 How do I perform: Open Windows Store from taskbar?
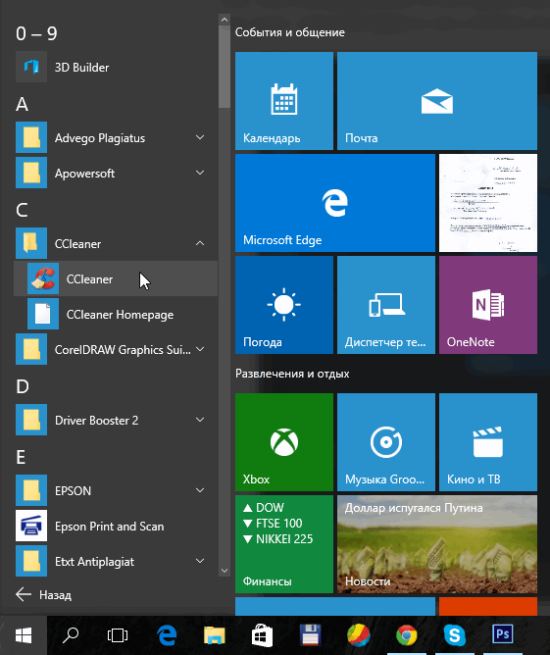coord(263,635)
